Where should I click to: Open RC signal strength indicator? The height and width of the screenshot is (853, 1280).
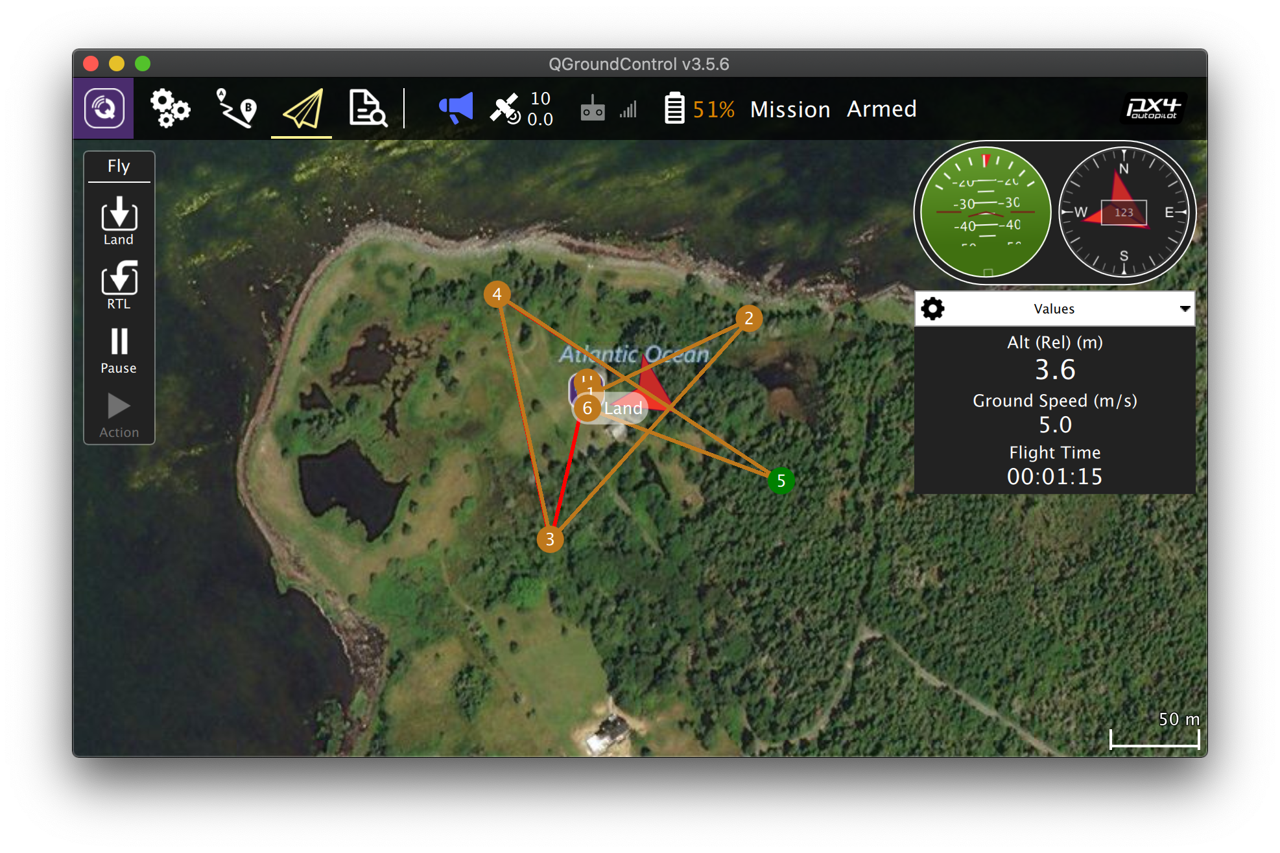(x=608, y=108)
